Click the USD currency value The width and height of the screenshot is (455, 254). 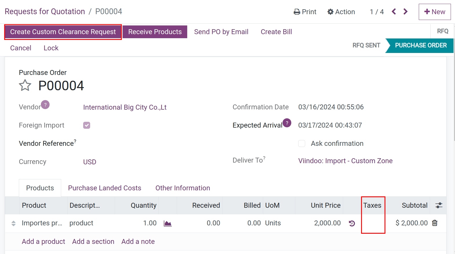pos(90,162)
